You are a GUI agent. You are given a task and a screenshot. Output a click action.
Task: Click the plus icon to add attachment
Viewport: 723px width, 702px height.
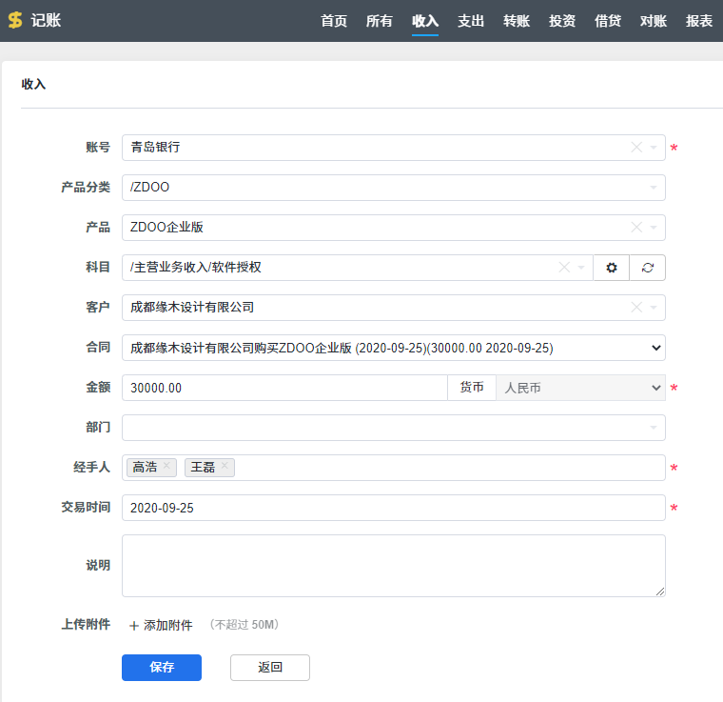tap(134, 626)
